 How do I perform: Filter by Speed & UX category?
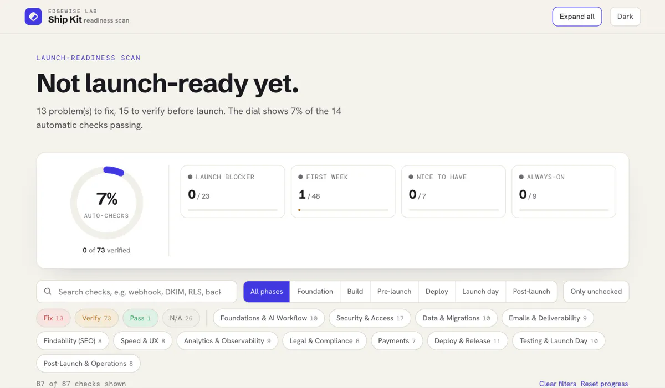pos(143,341)
